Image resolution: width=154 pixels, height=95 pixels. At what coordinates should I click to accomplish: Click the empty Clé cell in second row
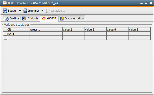click(x=18, y=38)
